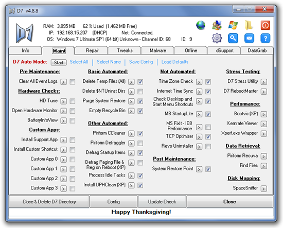
Task: Check the HD Tune checkbox
Action: tap(73, 101)
